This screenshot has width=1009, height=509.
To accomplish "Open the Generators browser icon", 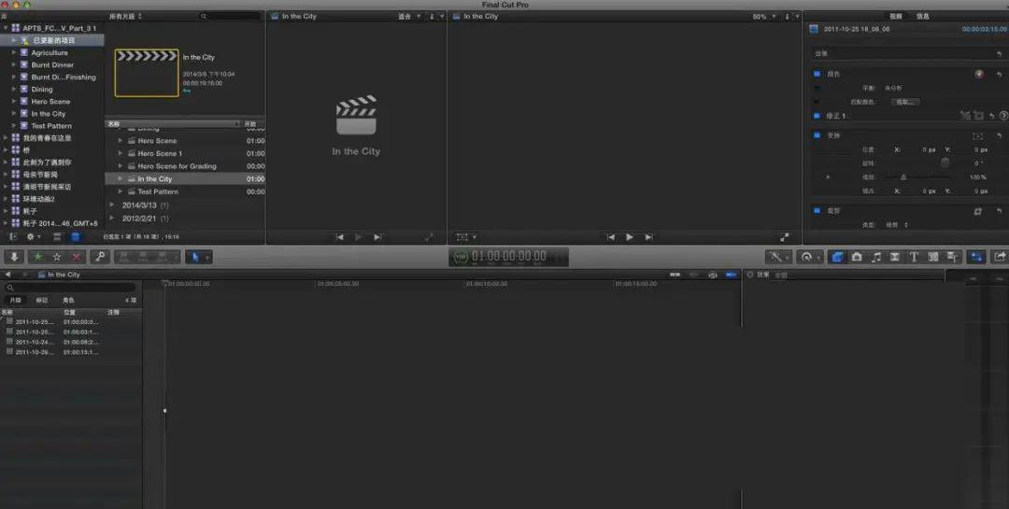I will (x=933, y=257).
